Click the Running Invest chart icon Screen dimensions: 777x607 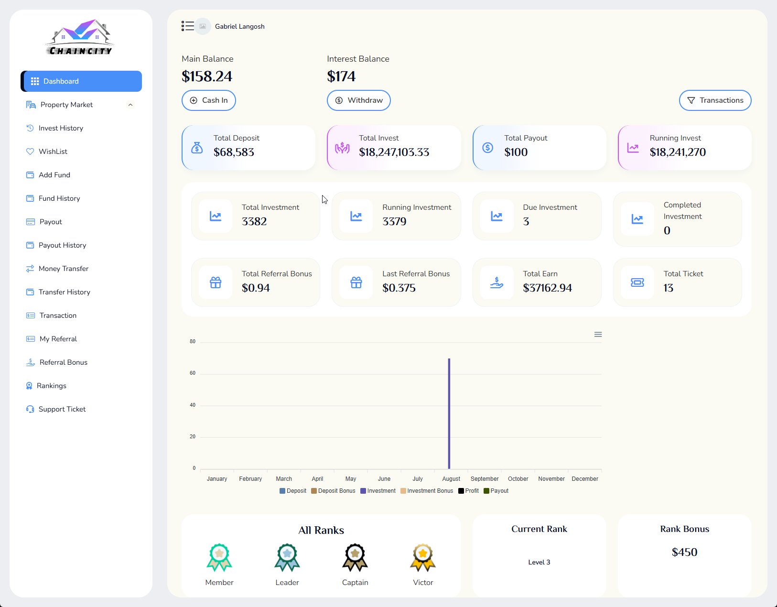(633, 148)
